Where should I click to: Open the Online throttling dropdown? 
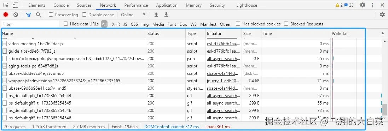(133, 14)
